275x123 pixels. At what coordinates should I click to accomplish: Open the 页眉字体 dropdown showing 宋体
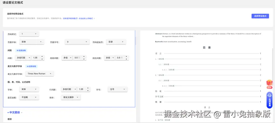point(31,42)
